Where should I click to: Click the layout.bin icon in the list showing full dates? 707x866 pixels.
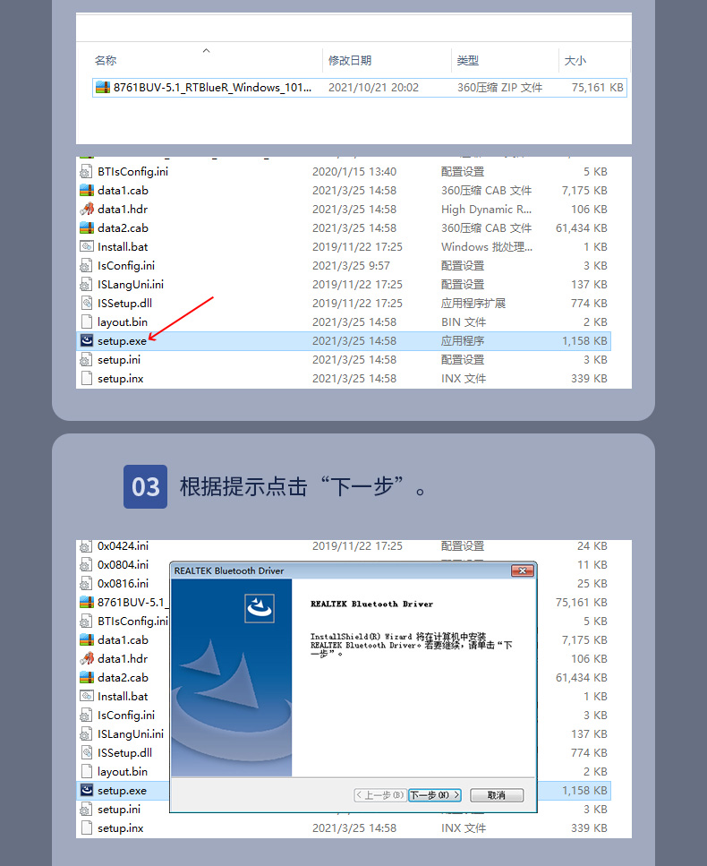tap(87, 322)
